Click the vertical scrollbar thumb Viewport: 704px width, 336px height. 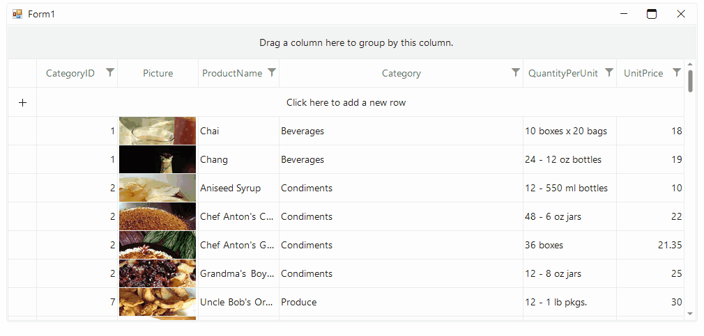pos(690,81)
